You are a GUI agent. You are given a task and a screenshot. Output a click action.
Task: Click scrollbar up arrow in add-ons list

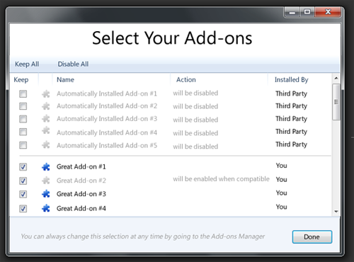336,78
